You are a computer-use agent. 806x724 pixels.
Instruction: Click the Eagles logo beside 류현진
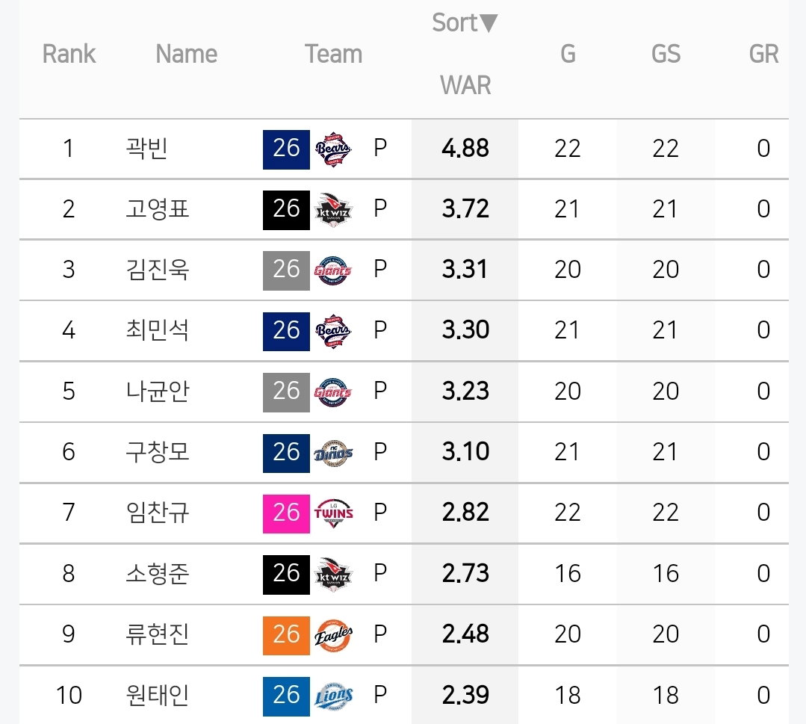tap(333, 635)
